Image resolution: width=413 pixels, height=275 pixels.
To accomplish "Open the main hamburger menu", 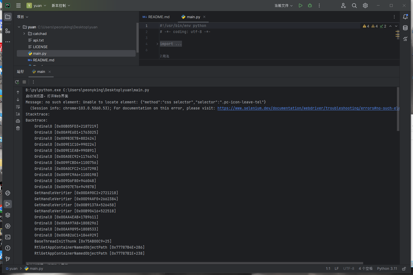I will [x=18, y=5].
